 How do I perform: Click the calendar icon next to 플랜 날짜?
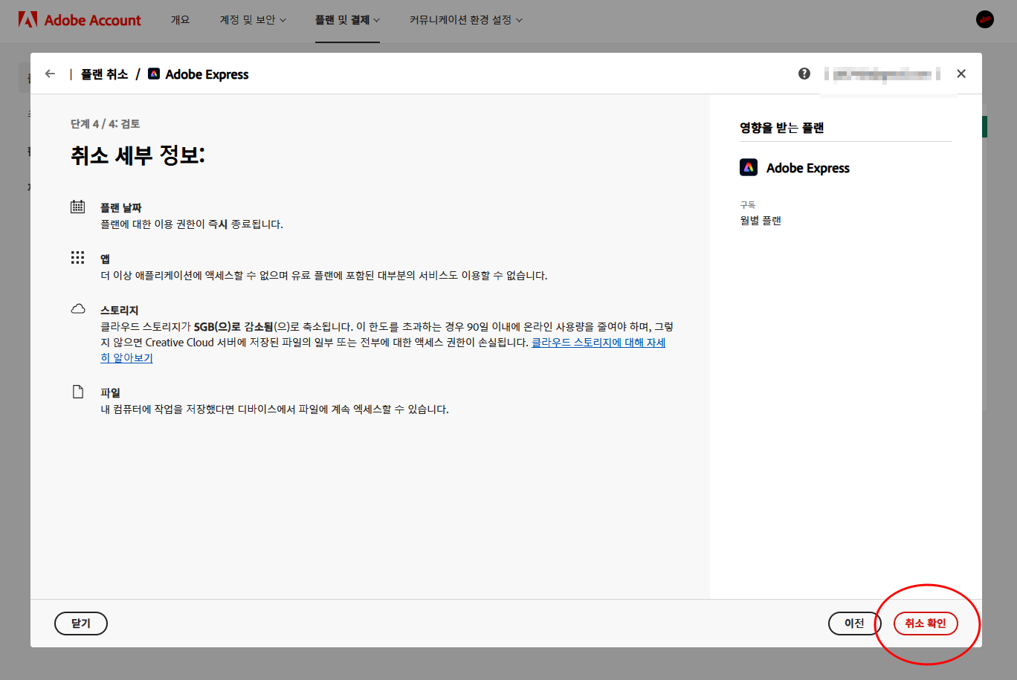(78, 207)
